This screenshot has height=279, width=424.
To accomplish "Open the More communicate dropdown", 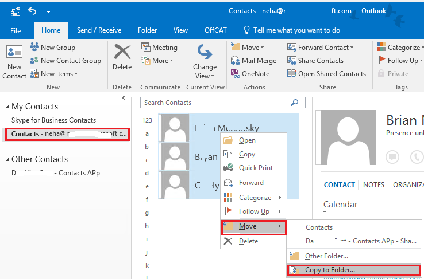I will point(157,61).
